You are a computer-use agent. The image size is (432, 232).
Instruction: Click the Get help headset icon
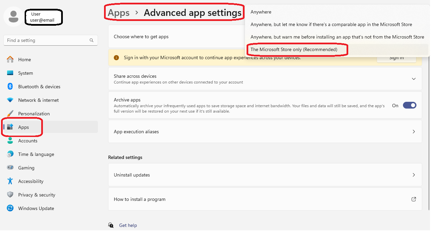pos(111,225)
